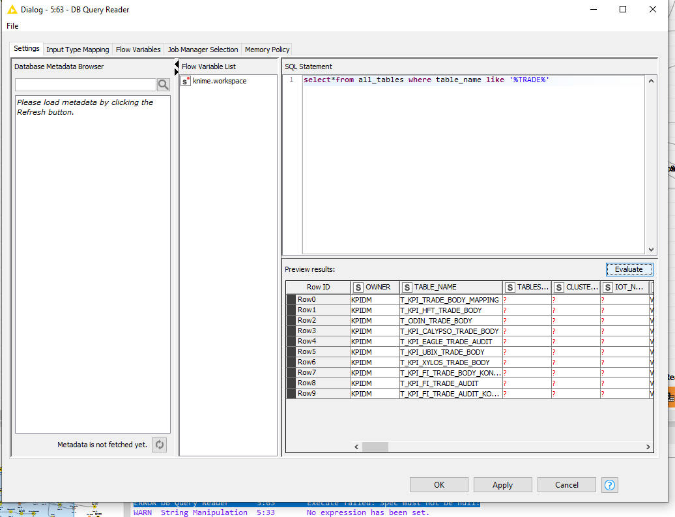
Task: Click the Evaluate button
Action: 629,269
